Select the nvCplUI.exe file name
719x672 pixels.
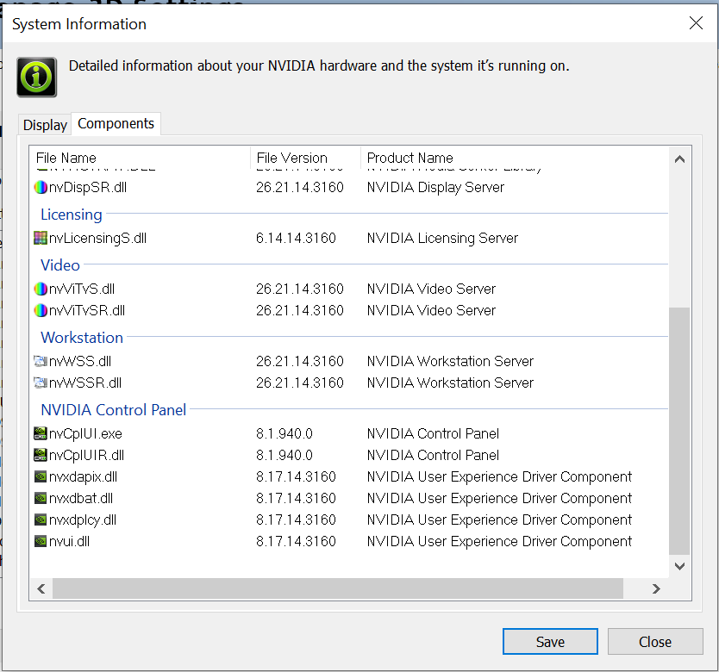(85, 433)
